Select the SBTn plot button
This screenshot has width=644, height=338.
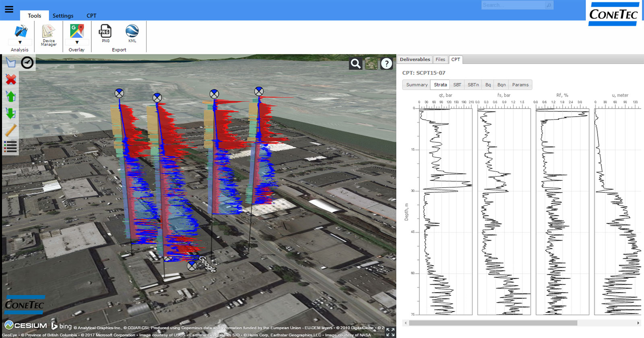473,85
